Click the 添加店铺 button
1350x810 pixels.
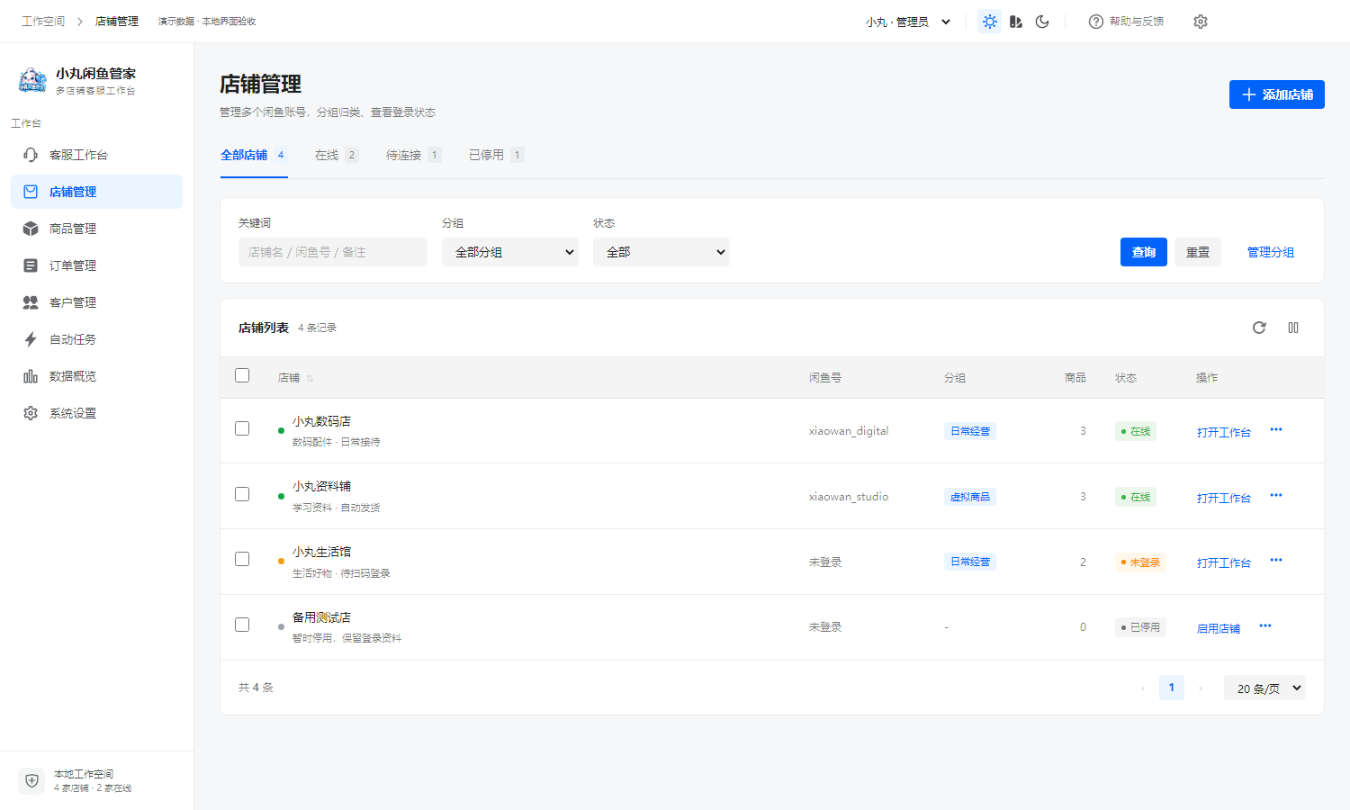point(1277,94)
